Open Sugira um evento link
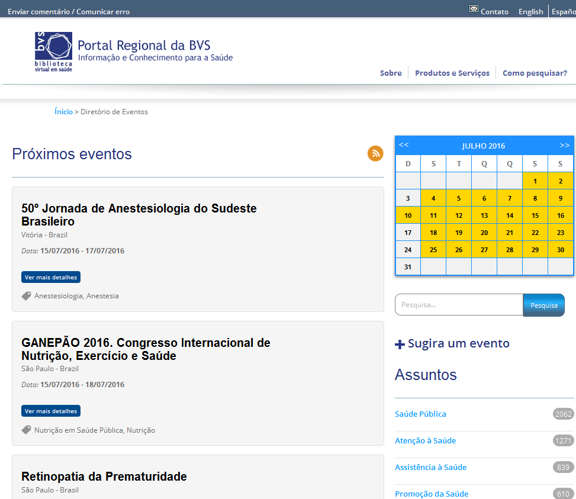The image size is (576, 499). (x=458, y=343)
